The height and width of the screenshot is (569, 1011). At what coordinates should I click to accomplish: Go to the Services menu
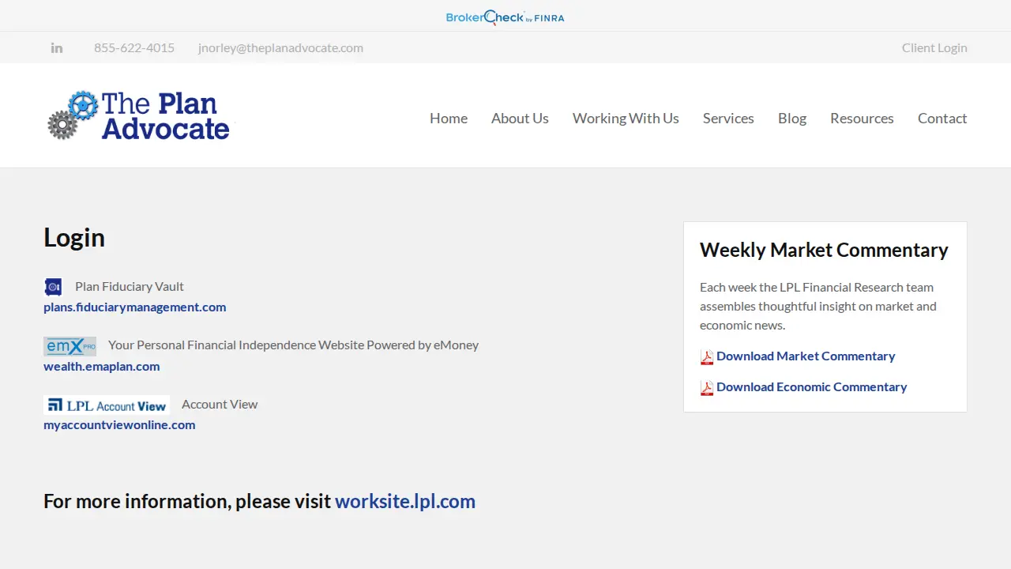click(728, 118)
